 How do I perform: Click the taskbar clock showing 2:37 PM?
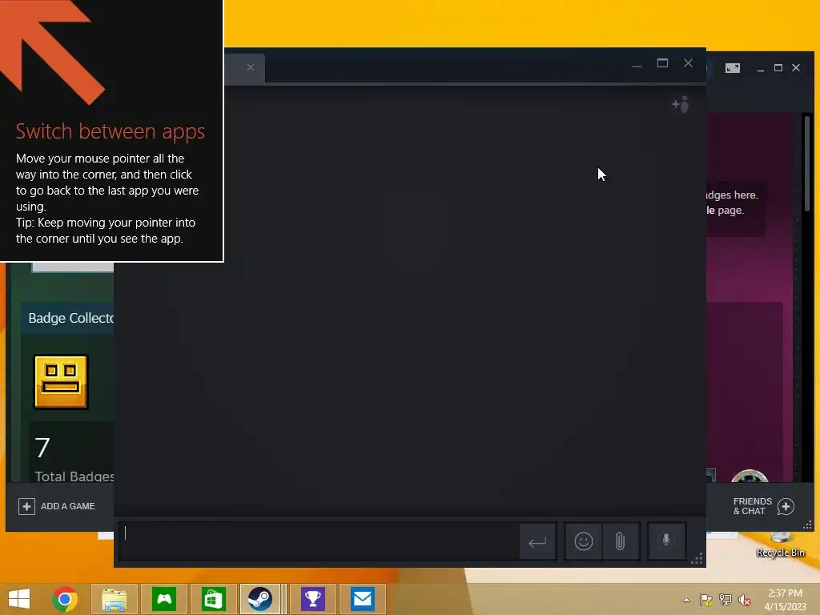(785, 600)
